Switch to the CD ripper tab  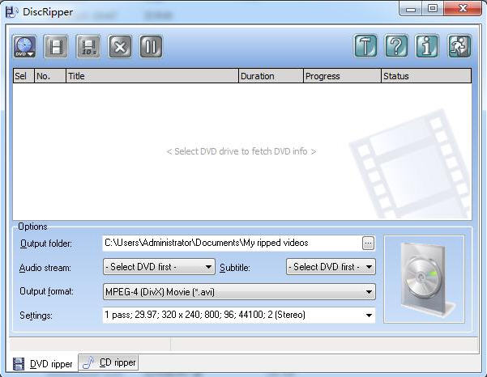109,362
